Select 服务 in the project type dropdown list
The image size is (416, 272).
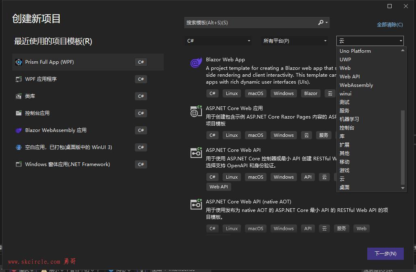click(344, 110)
